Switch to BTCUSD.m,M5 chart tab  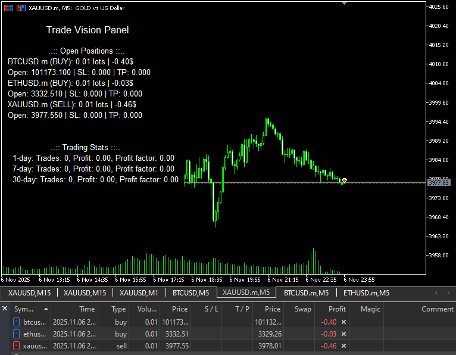pos(306,292)
